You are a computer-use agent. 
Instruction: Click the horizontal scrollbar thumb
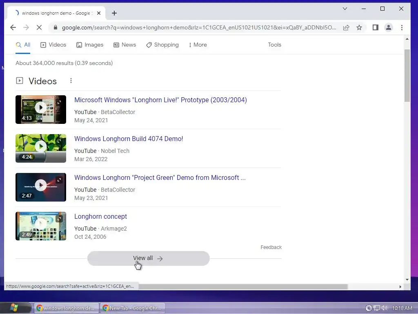click(243, 287)
